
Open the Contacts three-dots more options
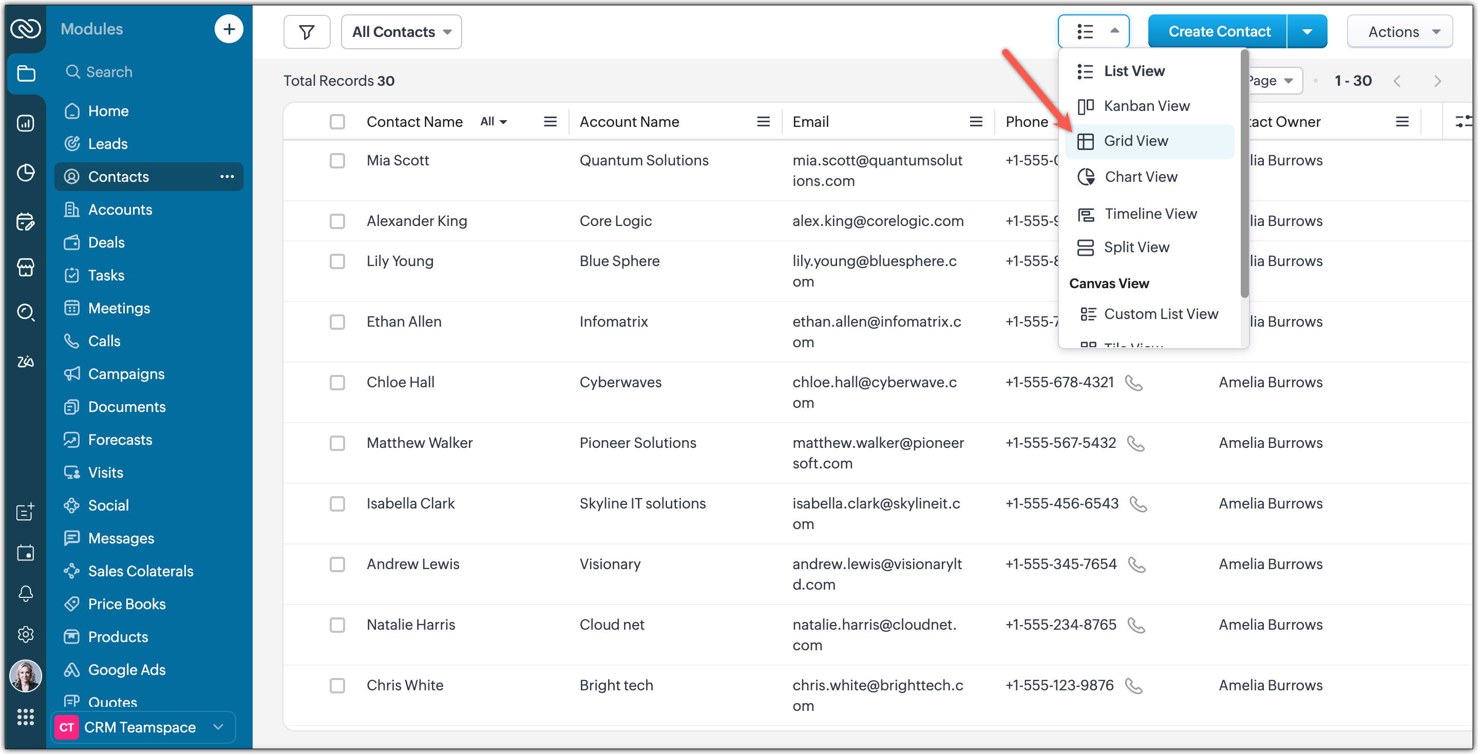click(x=226, y=177)
